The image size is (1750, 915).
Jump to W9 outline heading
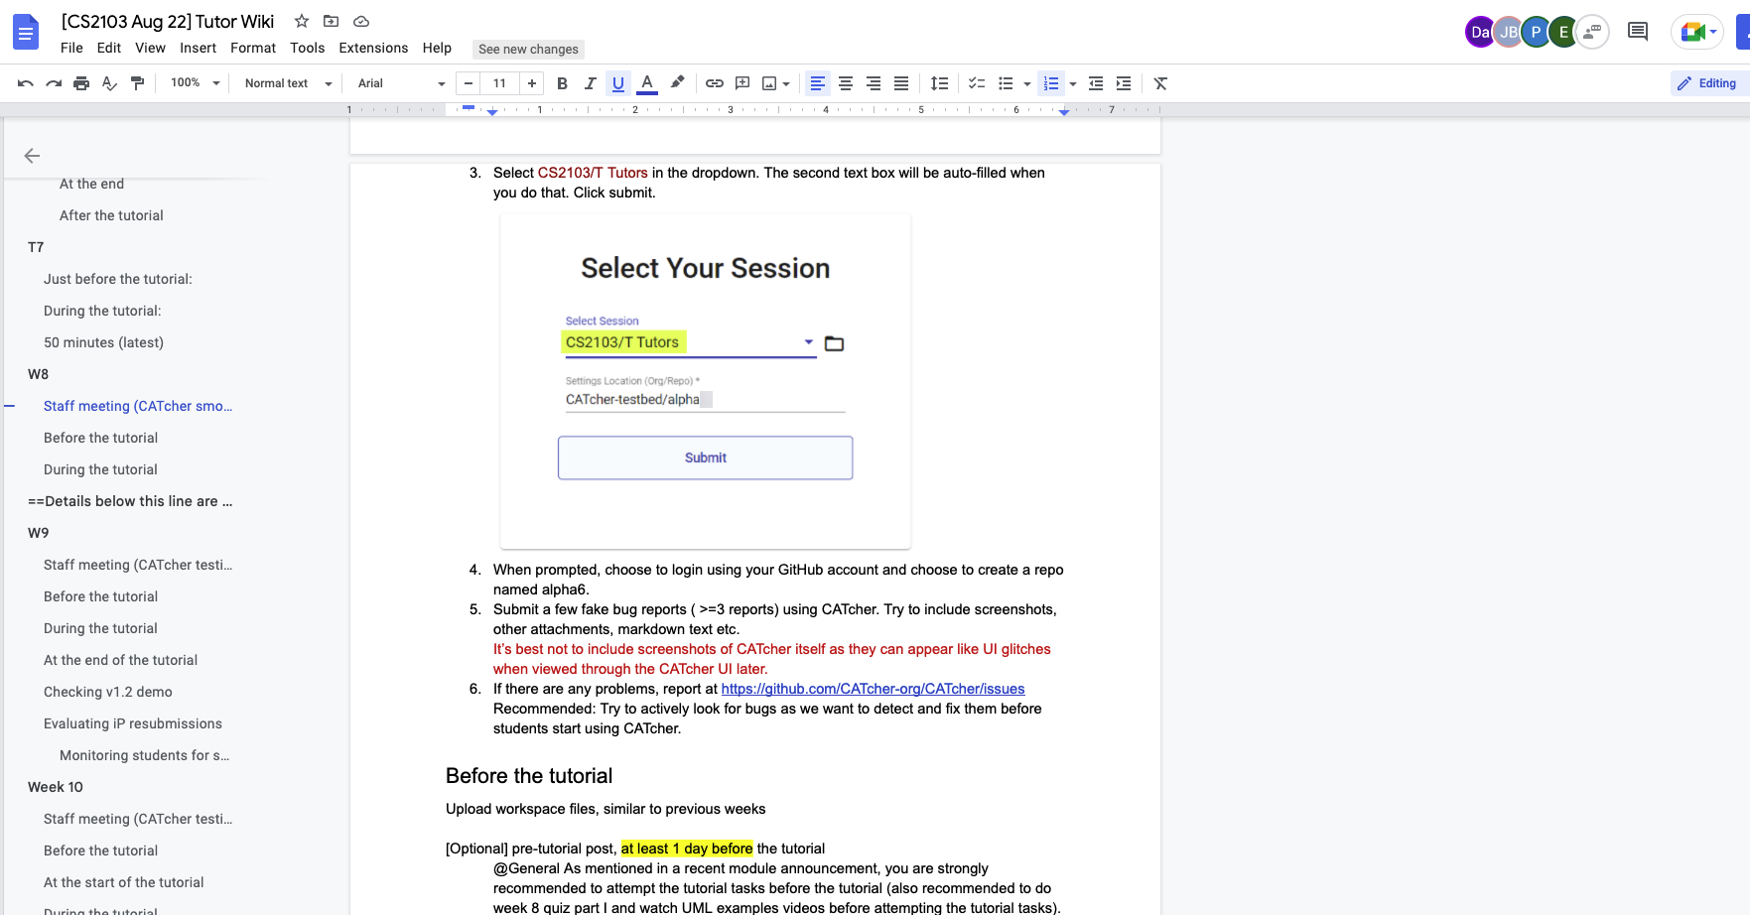38,533
